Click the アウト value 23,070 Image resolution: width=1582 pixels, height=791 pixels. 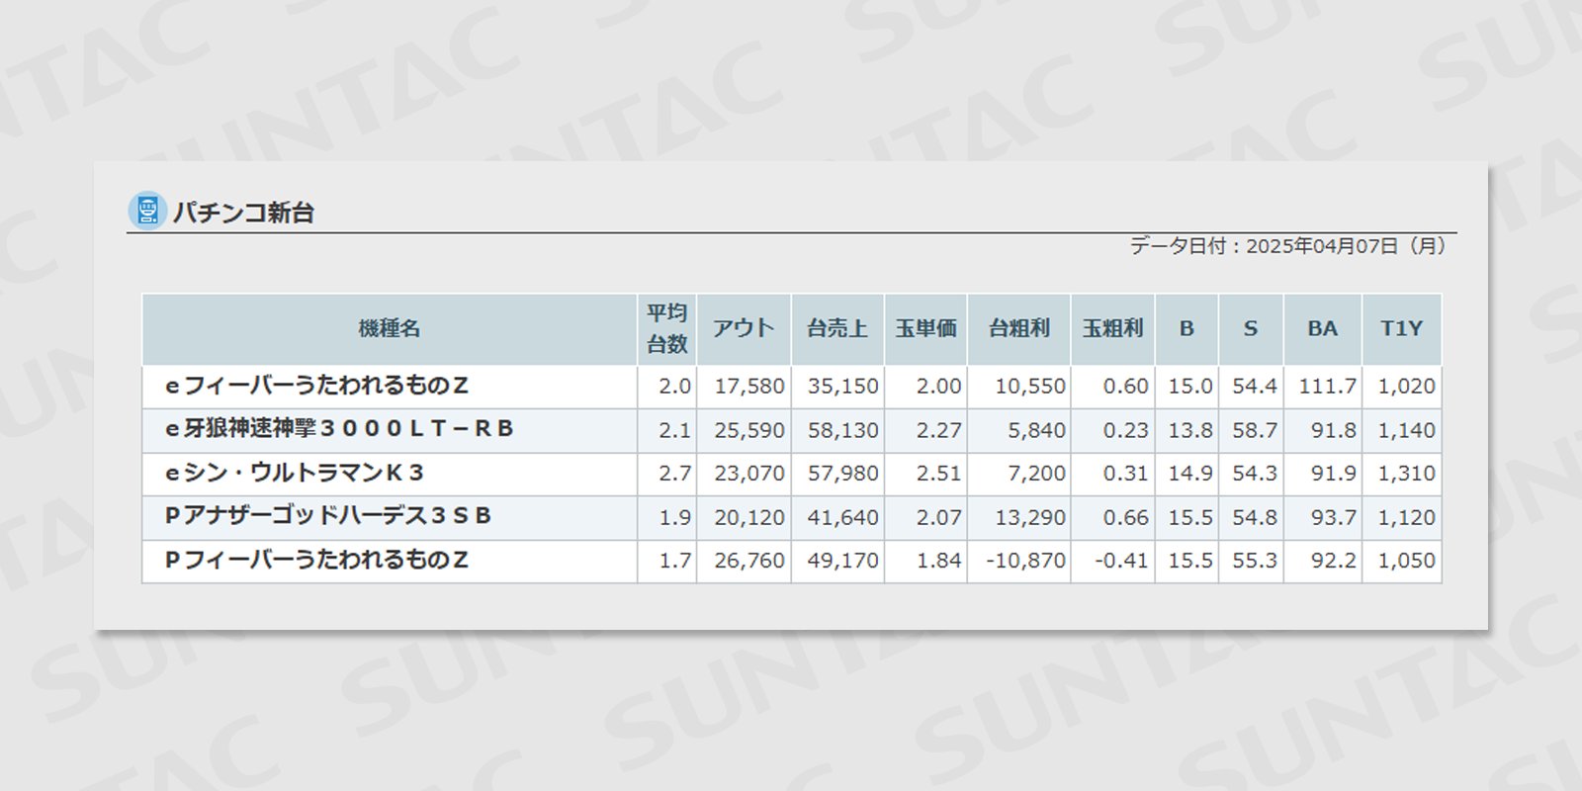tap(749, 474)
